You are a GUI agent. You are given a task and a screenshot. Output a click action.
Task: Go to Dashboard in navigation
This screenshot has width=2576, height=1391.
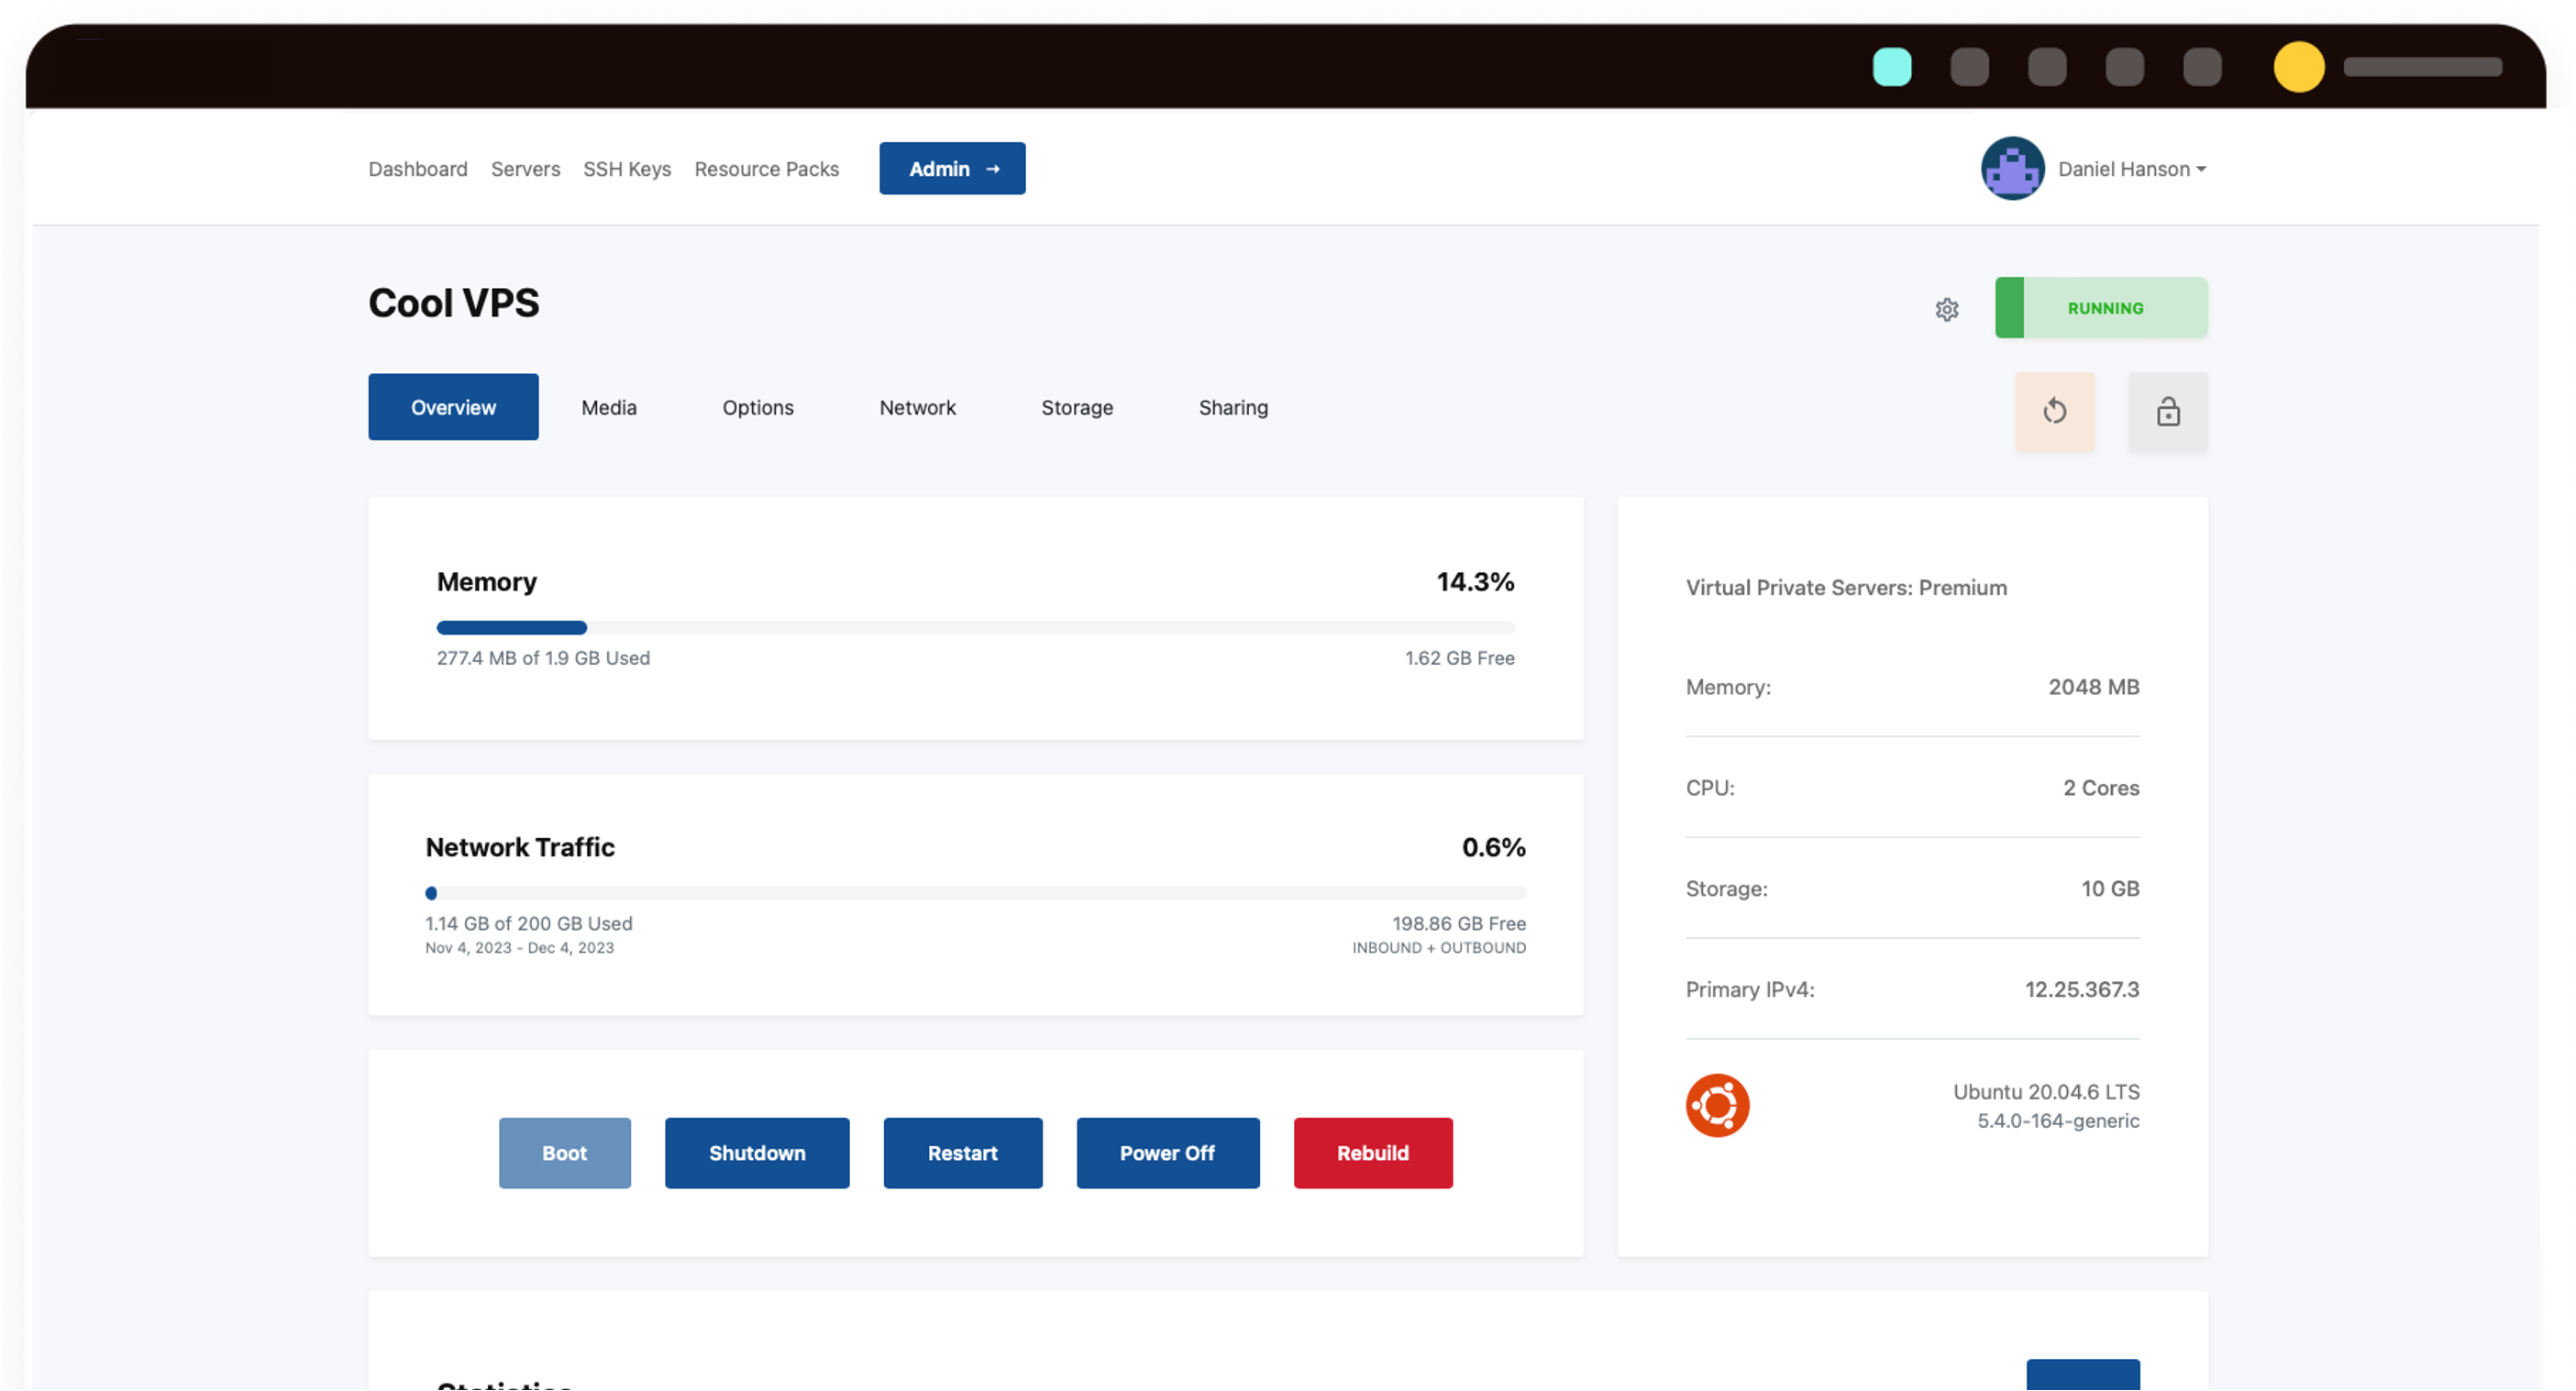click(x=417, y=169)
